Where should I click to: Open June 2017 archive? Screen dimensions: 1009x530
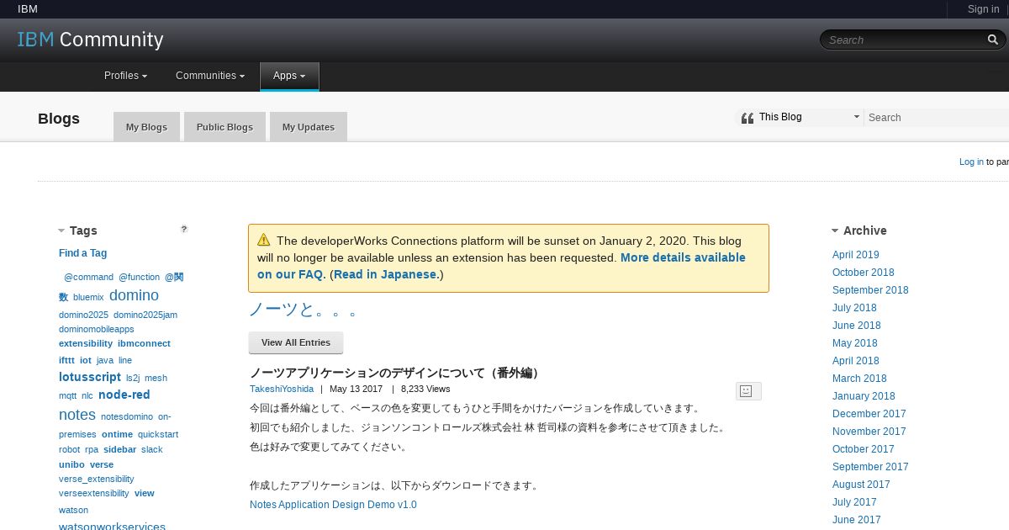tap(857, 520)
